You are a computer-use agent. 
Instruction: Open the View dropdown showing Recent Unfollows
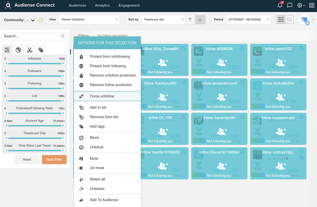coord(89,19)
